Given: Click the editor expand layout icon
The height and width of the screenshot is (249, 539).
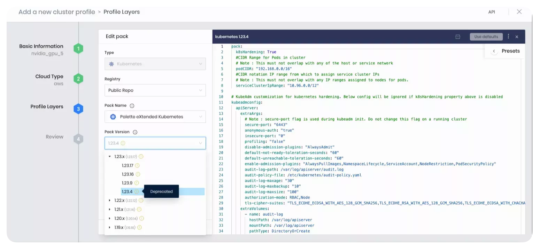Looking at the screenshot, I should pos(458,37).
